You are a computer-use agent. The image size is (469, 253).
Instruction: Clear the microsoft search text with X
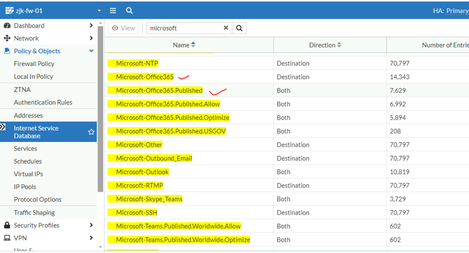coord(226,28)
